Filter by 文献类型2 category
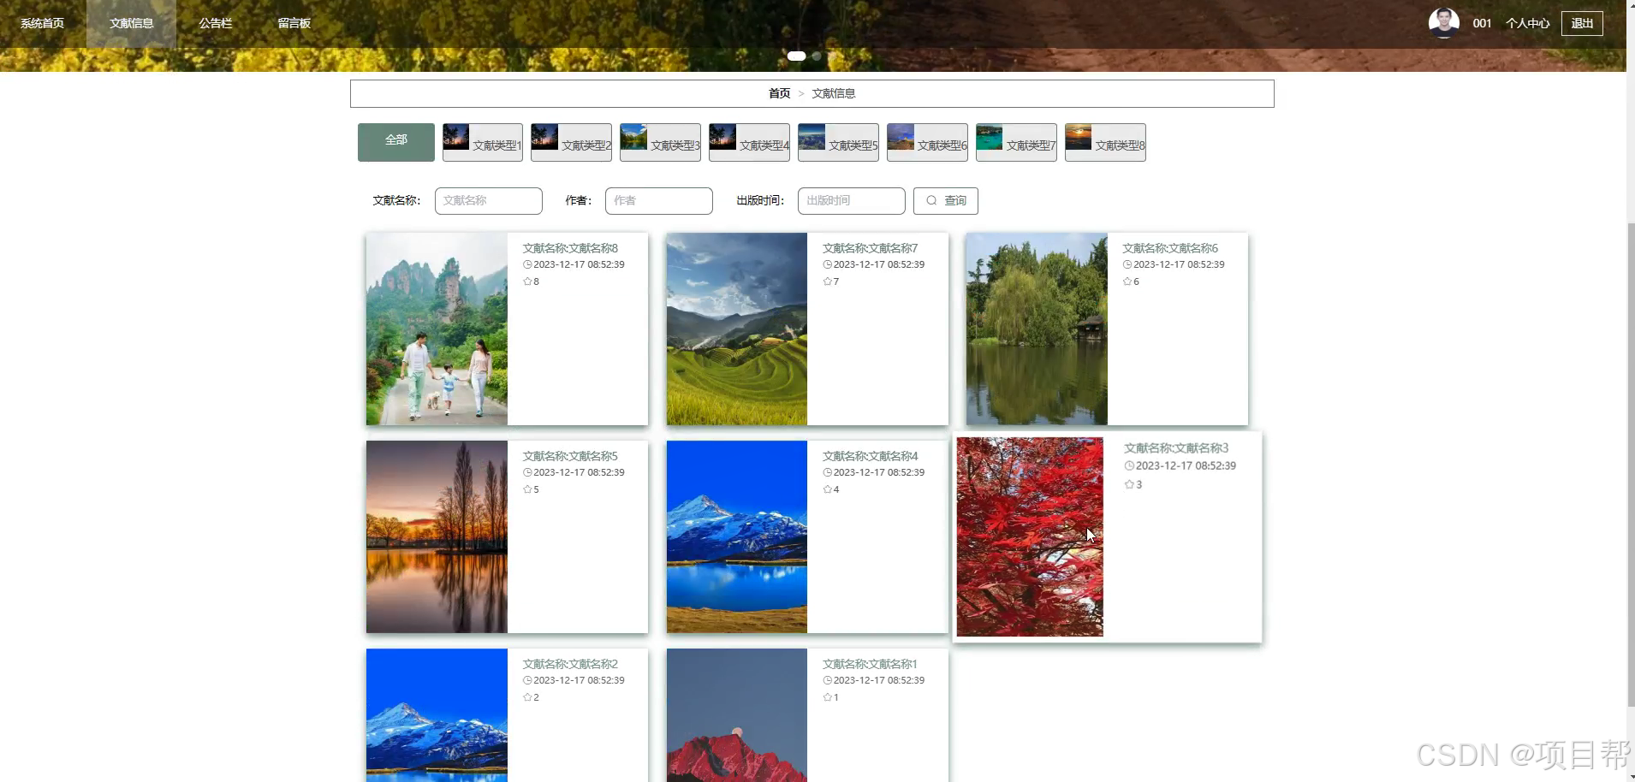This screenshot has width=1635, height=782. (x=571, y=142)
